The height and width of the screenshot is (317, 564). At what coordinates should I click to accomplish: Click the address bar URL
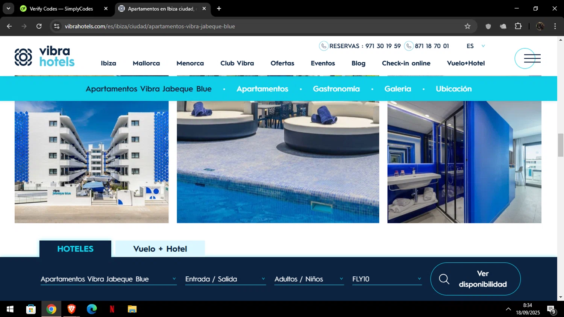pos(150,26)
